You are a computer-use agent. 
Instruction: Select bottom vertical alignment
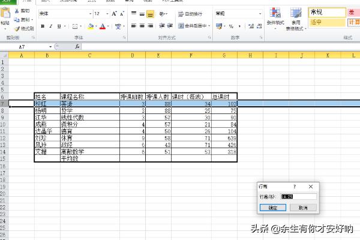(x=150, y=14)
